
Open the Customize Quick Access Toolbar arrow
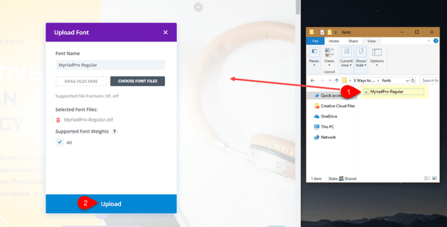335,32
